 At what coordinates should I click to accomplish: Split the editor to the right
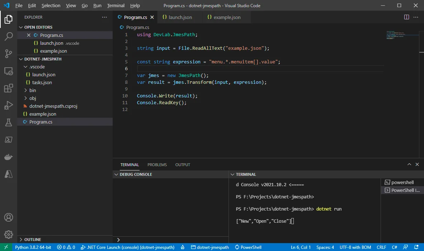[x=406, y=17]
